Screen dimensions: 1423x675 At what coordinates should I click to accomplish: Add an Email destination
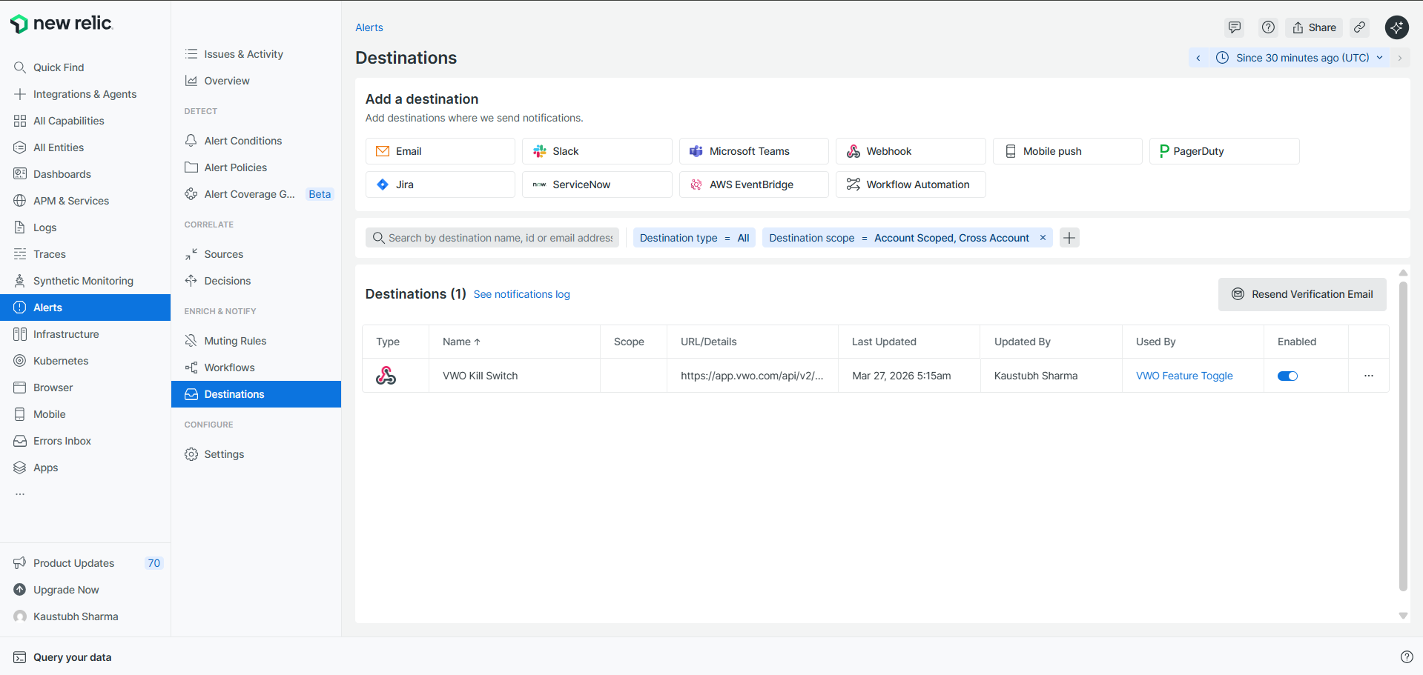[x=440, y=151]
